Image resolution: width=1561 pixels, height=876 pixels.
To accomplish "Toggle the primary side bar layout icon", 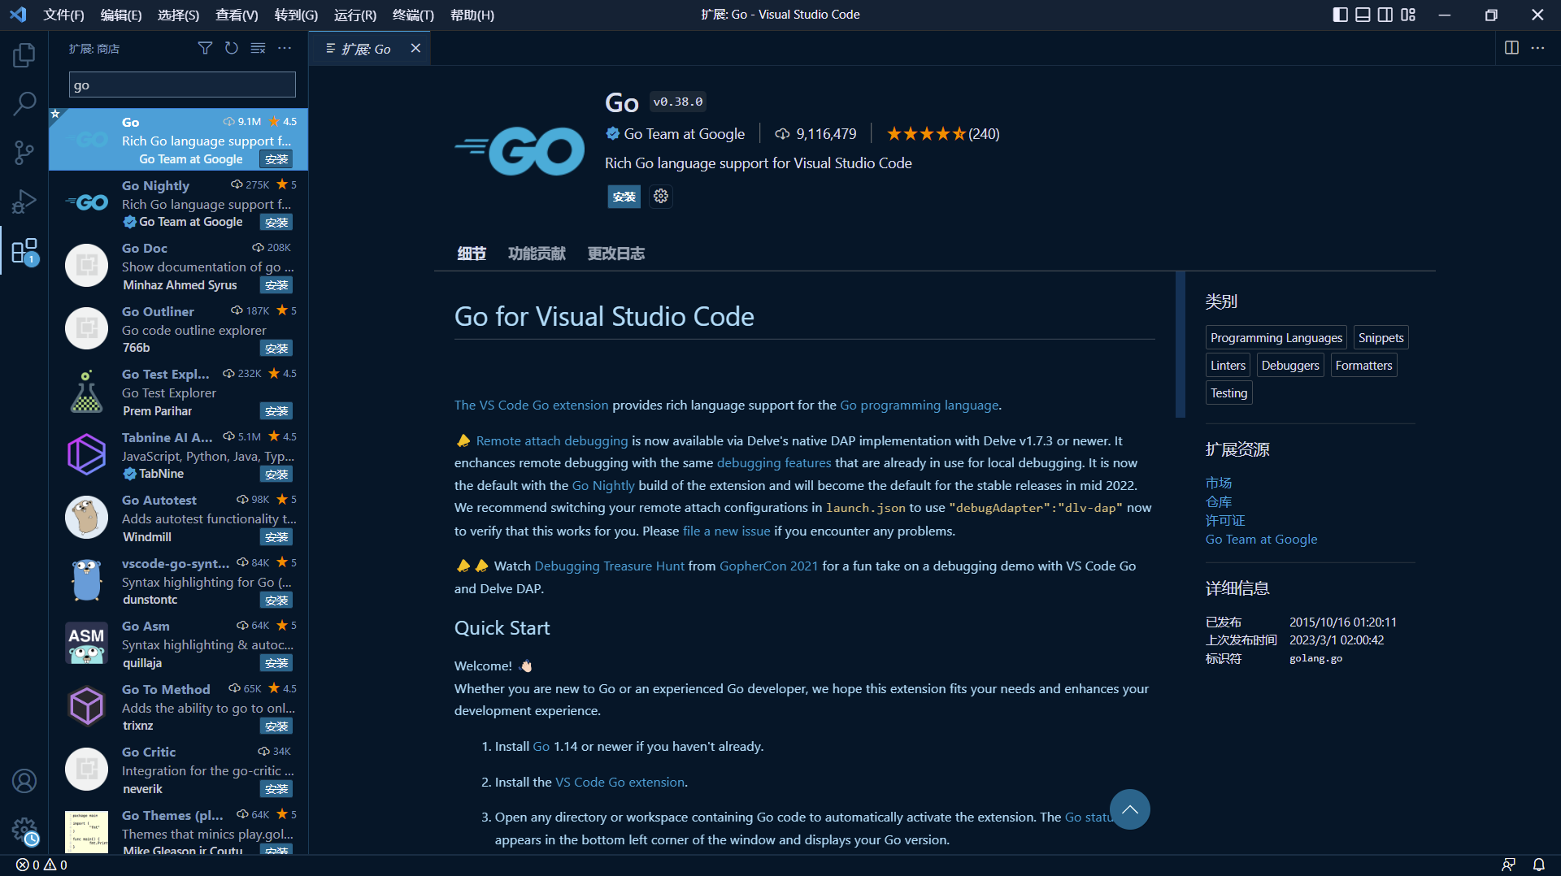I will pos(1341,15).
